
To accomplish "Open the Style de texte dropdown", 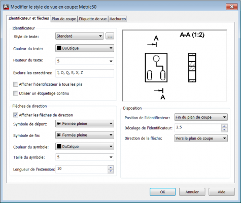I will pyautogui.click(x=79, y=36).
